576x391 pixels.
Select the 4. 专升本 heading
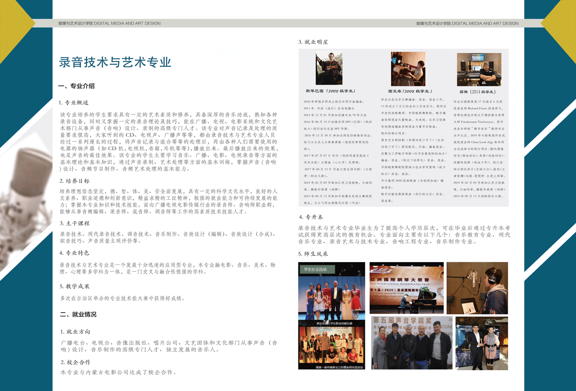point(311,217)
